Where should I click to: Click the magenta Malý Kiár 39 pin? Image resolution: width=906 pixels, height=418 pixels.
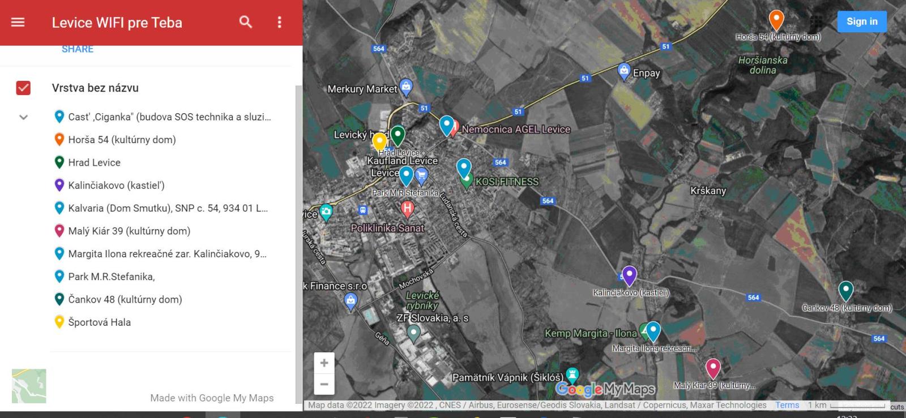713,369
